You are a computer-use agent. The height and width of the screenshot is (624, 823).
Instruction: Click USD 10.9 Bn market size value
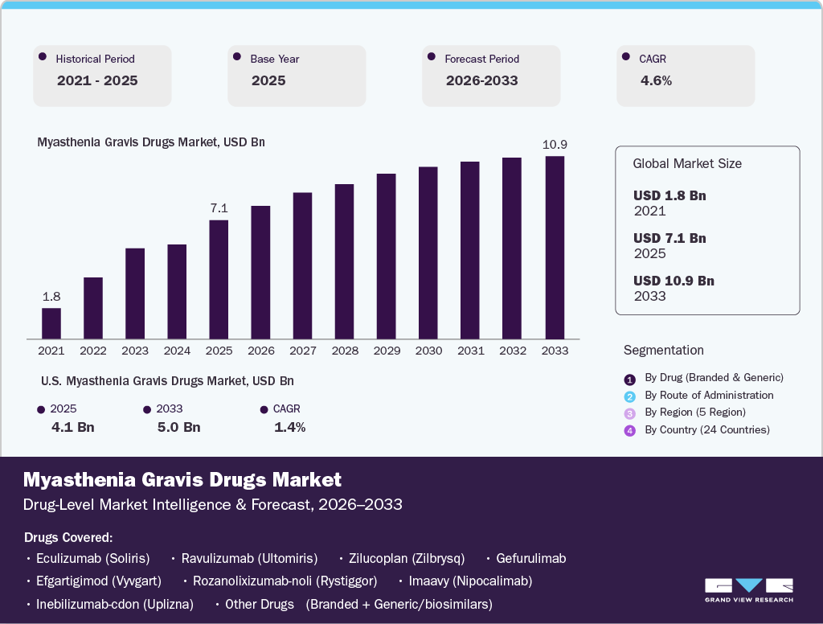[674, 281]
